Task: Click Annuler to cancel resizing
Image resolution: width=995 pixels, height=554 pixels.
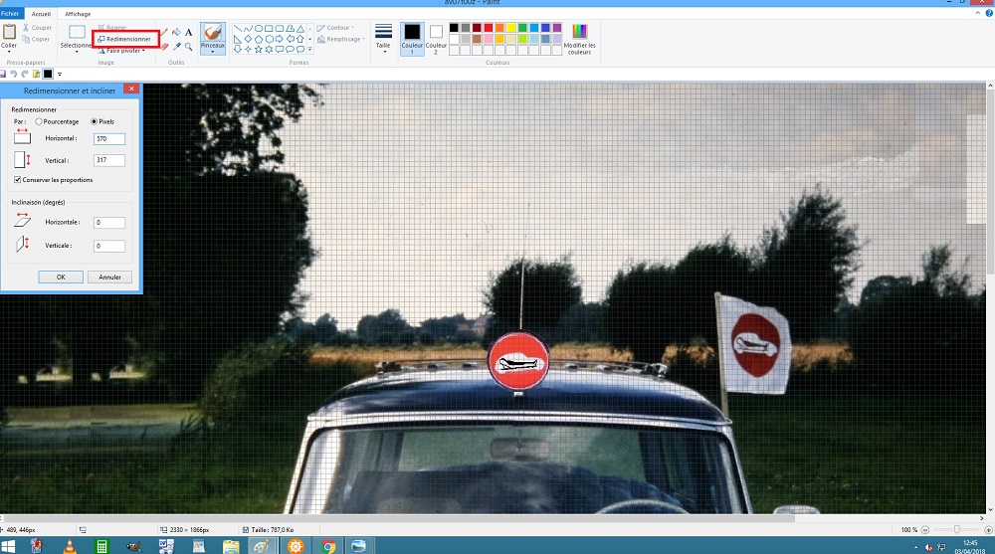Action: click(x=109, y=277)
